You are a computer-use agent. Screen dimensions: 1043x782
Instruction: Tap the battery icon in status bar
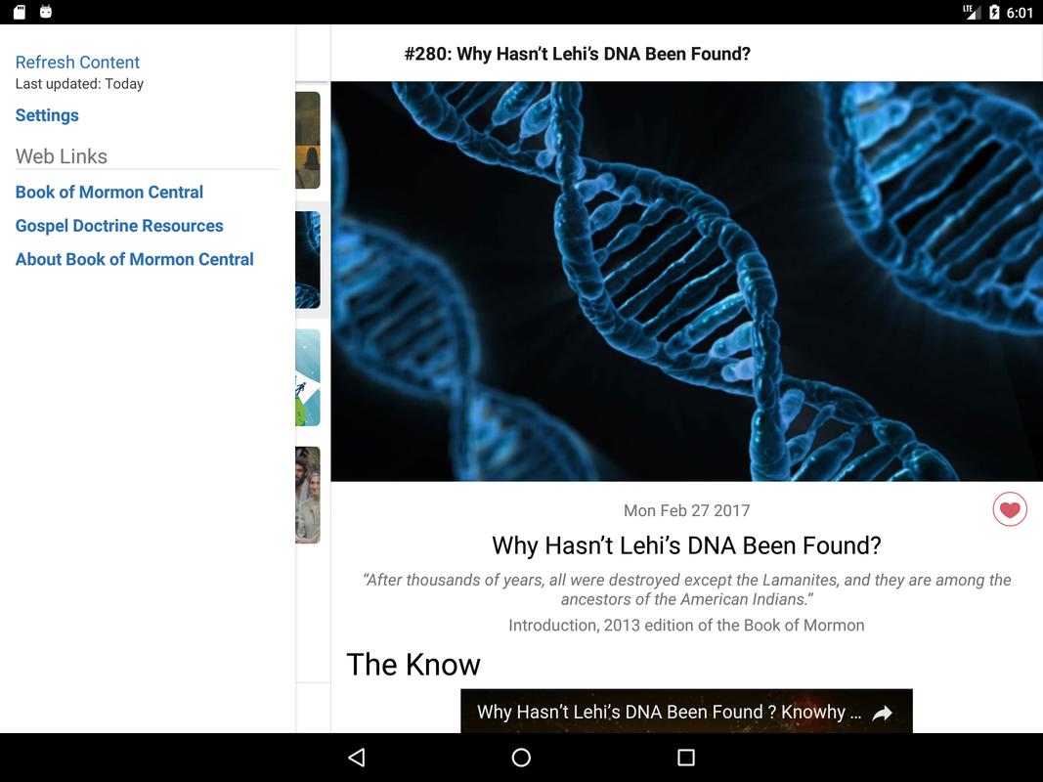[x=994, y=12]
